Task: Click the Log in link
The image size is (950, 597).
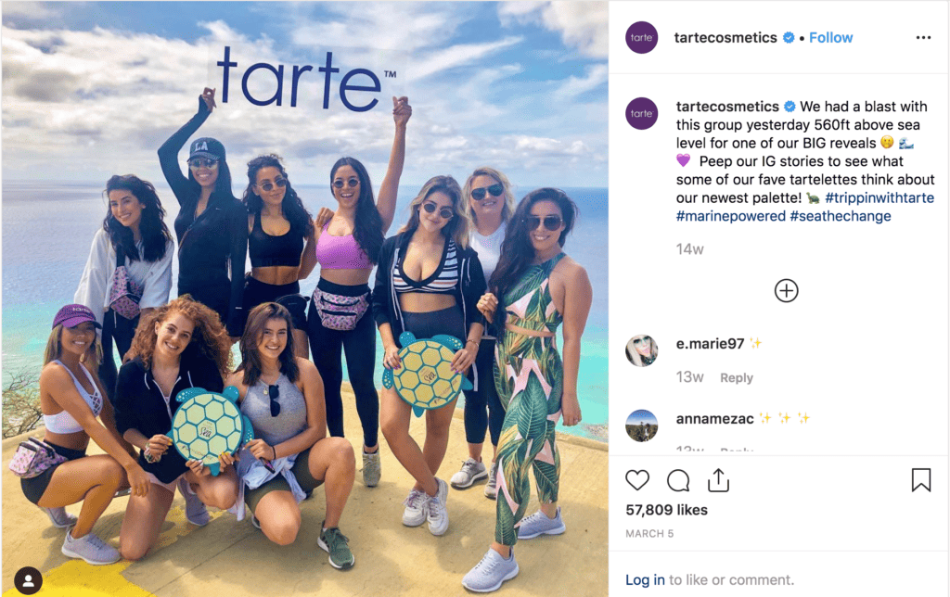Action: click(x=645, y=579)
